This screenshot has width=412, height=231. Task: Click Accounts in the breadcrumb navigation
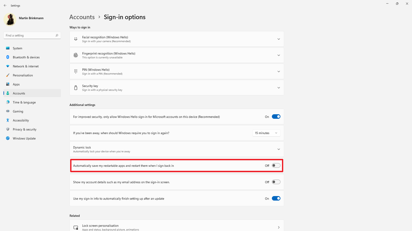coord(82,17)
